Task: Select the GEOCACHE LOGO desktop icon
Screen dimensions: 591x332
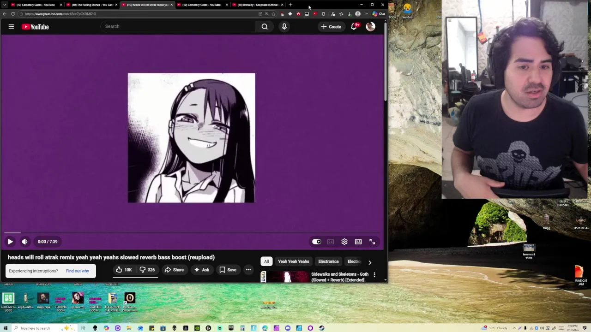Action: pos(8,301)
